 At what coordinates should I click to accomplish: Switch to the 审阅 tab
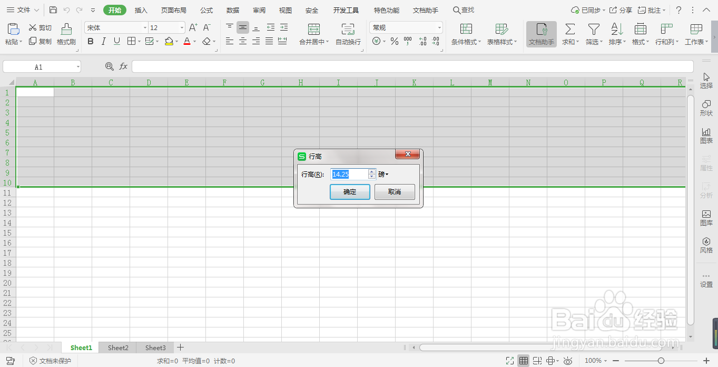point(259,10)
